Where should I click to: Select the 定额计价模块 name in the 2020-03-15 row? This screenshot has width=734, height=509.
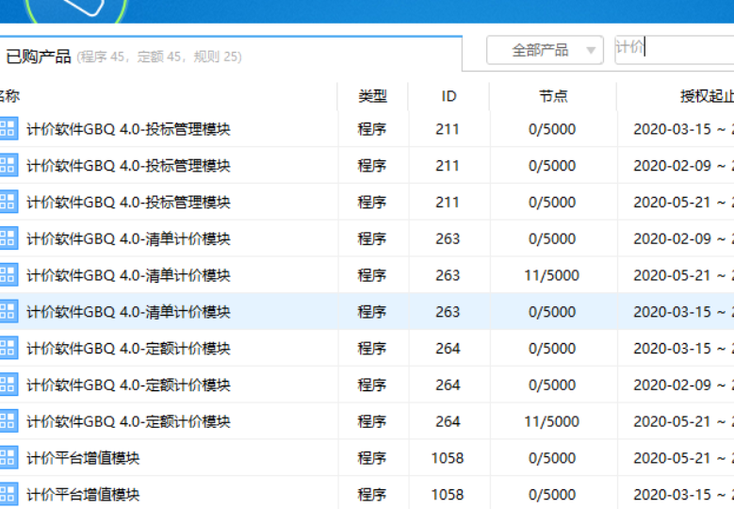[129, 348]
